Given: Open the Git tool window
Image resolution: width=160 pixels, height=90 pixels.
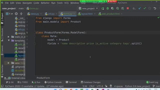Looking at the screenshot, I should coord(10,82).
